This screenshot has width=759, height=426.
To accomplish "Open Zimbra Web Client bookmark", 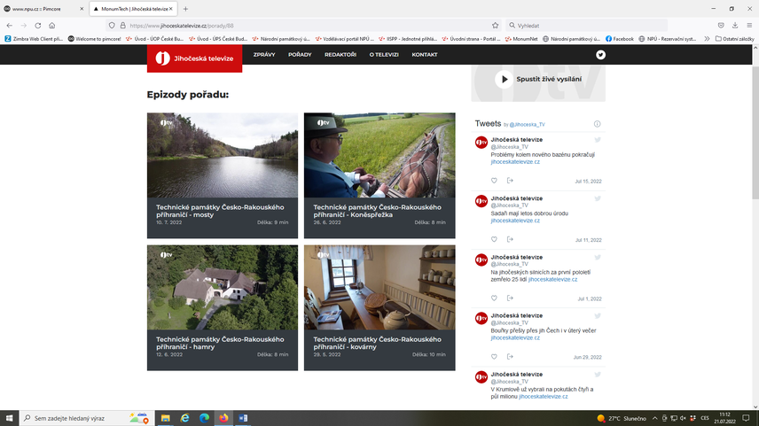I will [x=34, y=39].
